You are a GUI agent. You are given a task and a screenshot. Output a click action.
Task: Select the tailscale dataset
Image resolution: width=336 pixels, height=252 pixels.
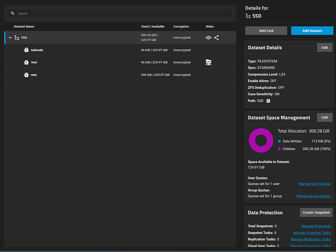[x=37, y=50]
